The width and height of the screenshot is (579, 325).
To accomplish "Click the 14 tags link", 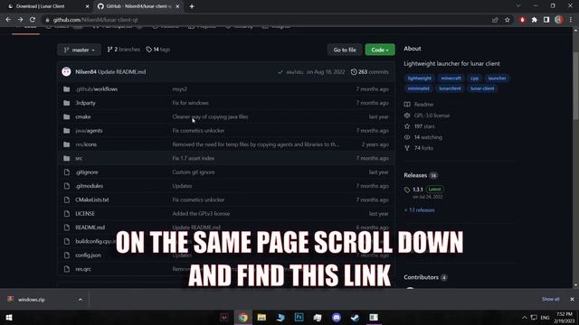I will click(x=158, y=50).
